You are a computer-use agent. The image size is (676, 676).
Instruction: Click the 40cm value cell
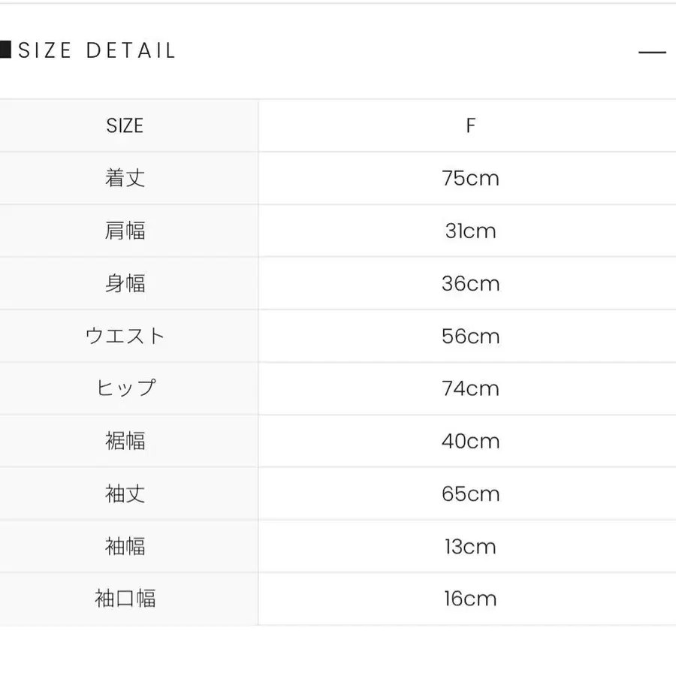[470, 441]
